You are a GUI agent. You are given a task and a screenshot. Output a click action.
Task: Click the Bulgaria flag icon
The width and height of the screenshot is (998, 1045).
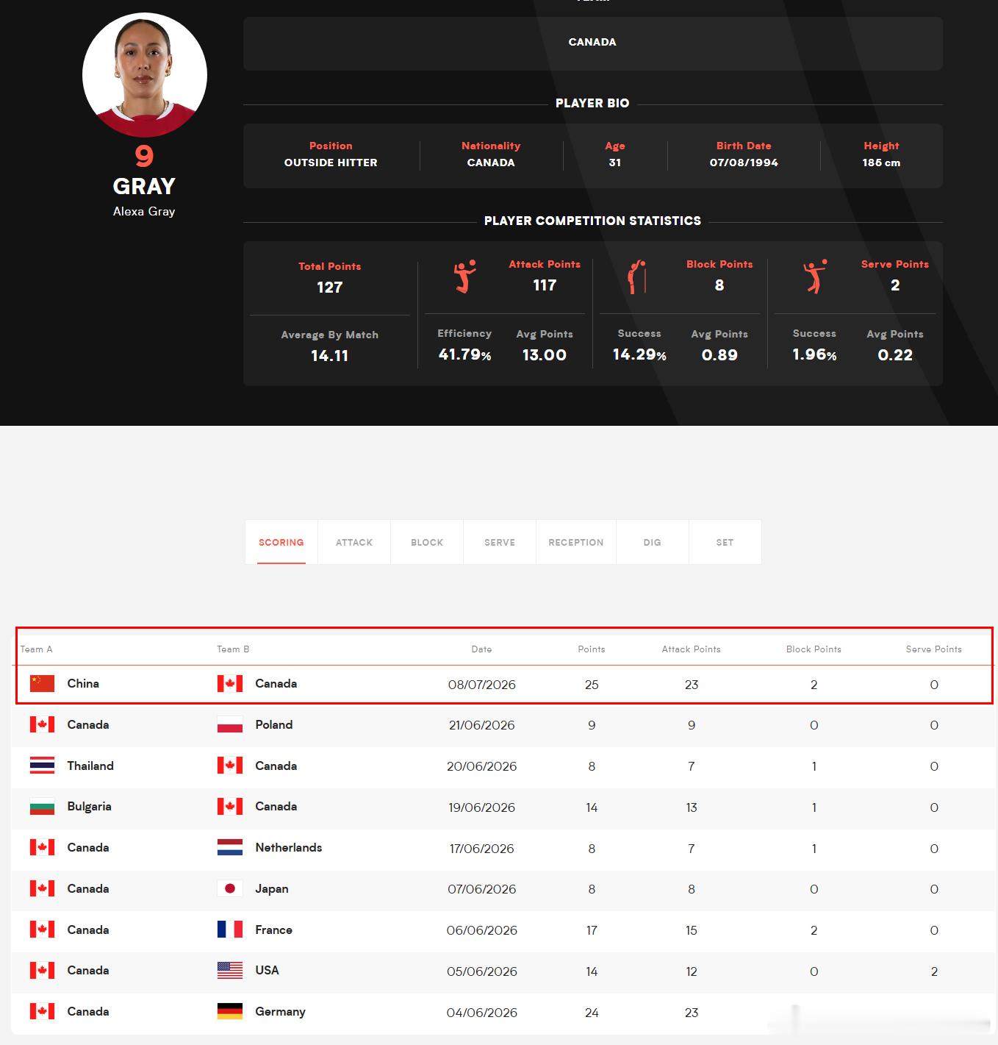pyautogui.click(x=42, y=807)
